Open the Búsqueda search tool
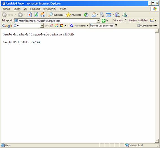 click(x=56, y=15)
